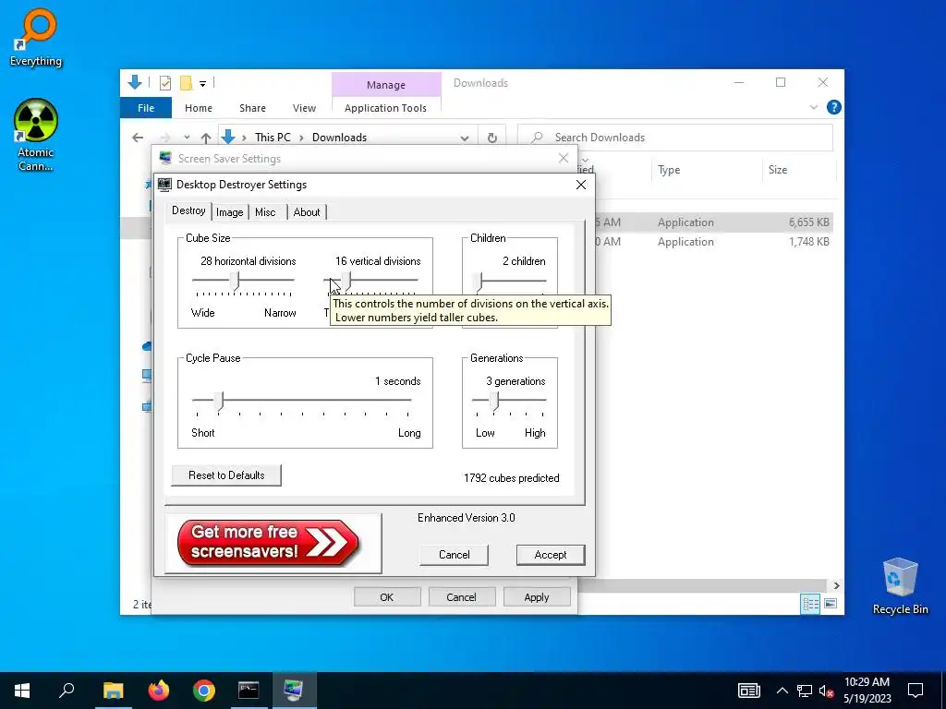Select the Application Tools ribbon tab

(385, 108)
